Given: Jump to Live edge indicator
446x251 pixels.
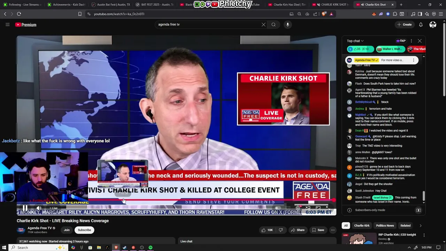Looking at the screenshot, I should point(53,208).
